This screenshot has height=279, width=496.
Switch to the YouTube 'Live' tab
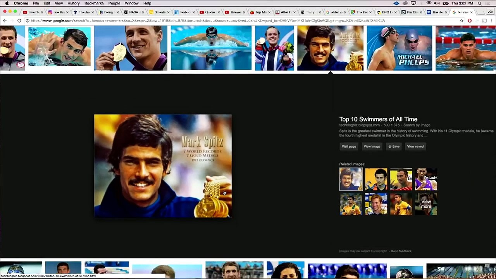(33, 12)
